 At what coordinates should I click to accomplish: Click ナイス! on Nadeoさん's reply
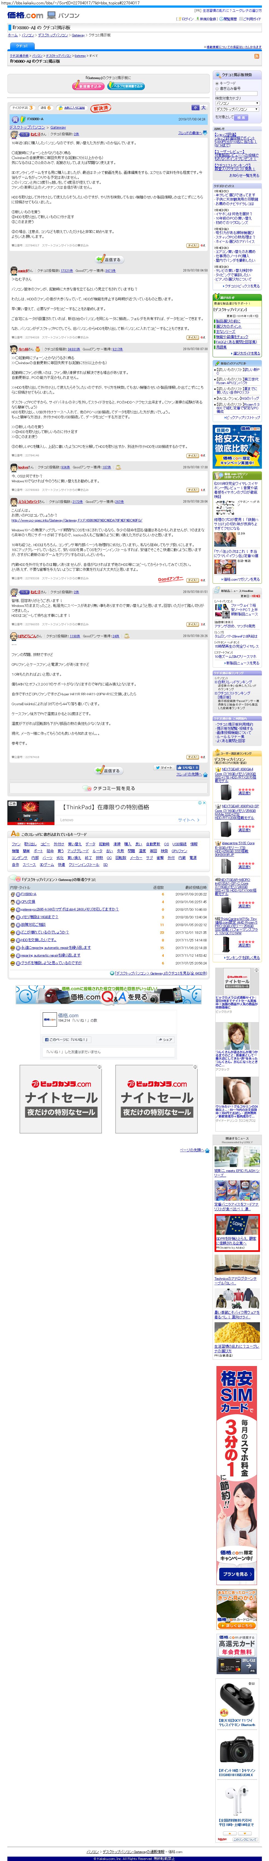(192, 490)
